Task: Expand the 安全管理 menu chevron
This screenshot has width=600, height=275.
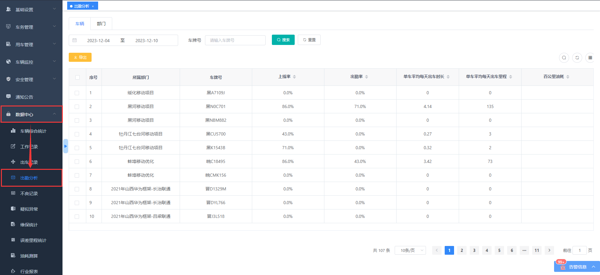Action: point(54,79)
